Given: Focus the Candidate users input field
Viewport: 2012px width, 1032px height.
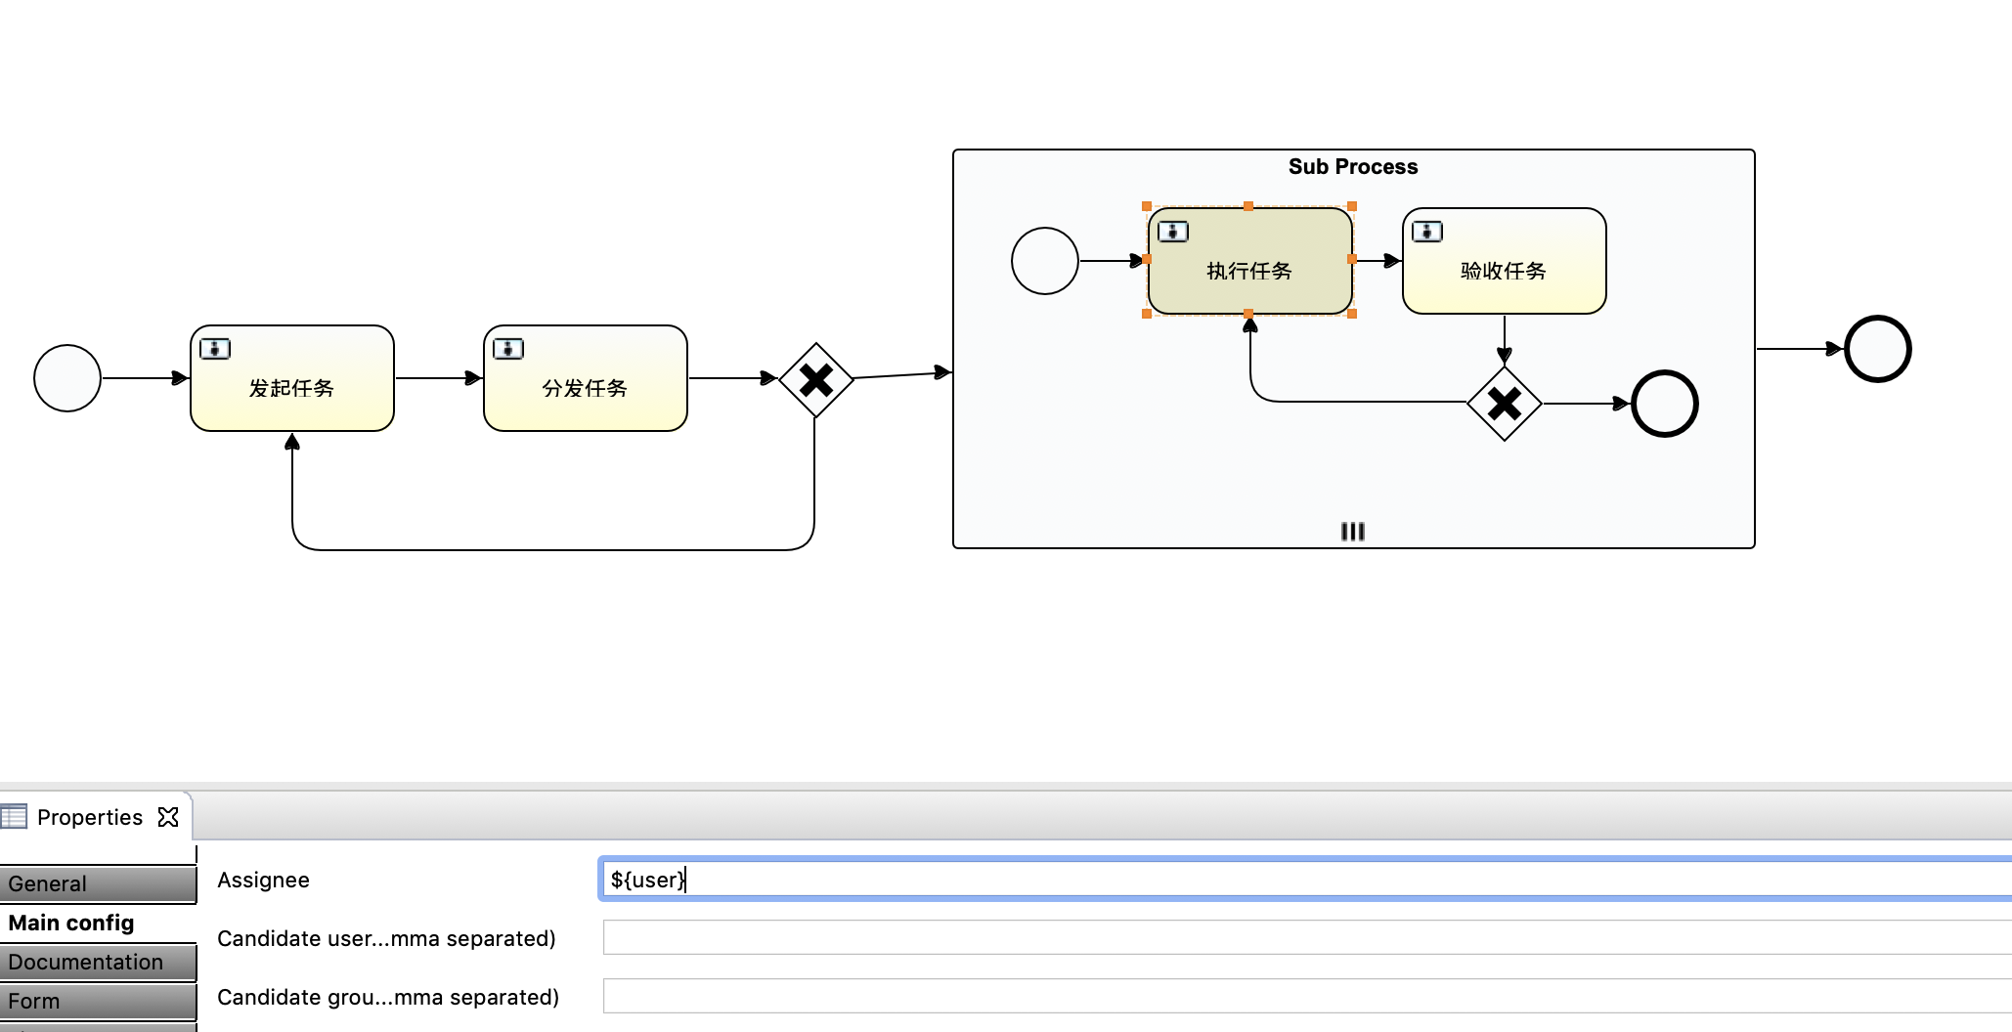Looking at the screenshot, I should click(x=1307, y=938).
